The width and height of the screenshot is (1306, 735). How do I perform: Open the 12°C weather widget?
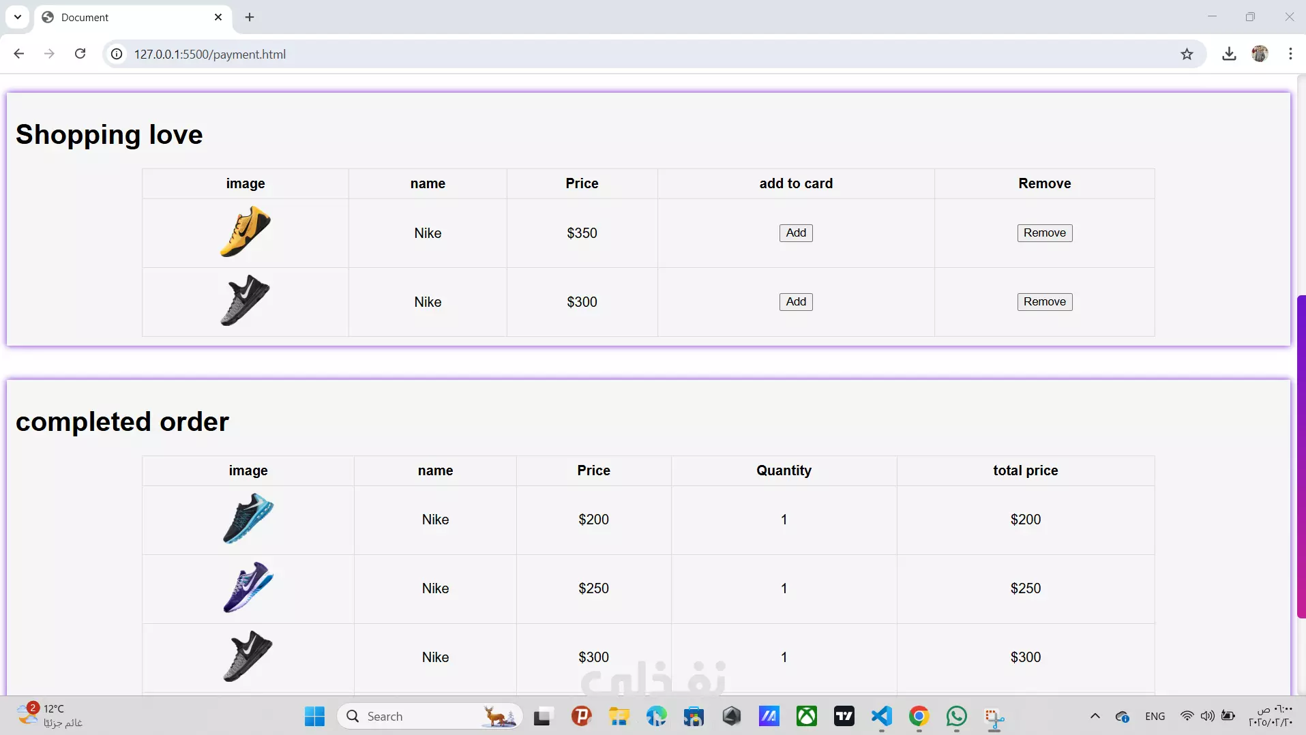[x=49, y=716]
